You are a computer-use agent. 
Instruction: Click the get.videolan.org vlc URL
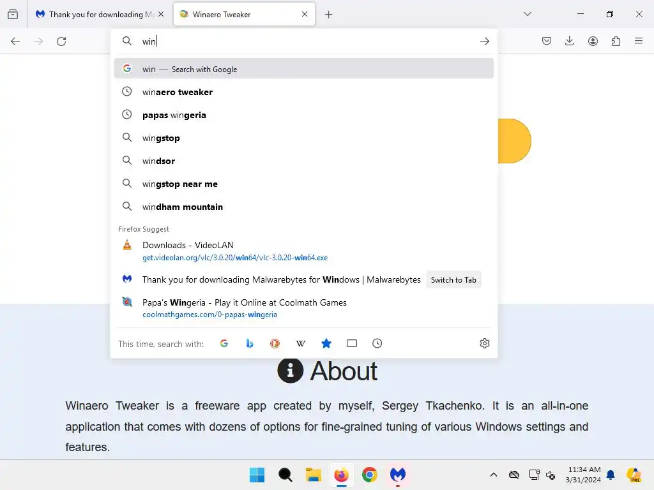point(235,258)
